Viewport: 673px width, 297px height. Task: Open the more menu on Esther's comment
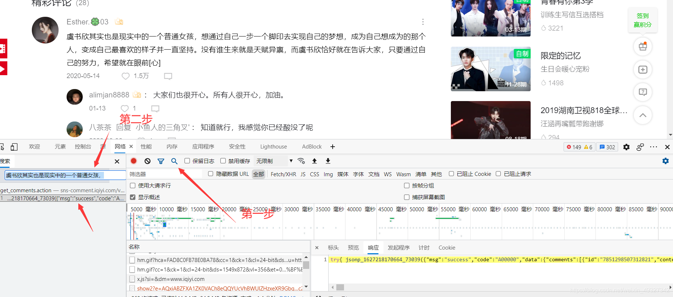point(423,22)
